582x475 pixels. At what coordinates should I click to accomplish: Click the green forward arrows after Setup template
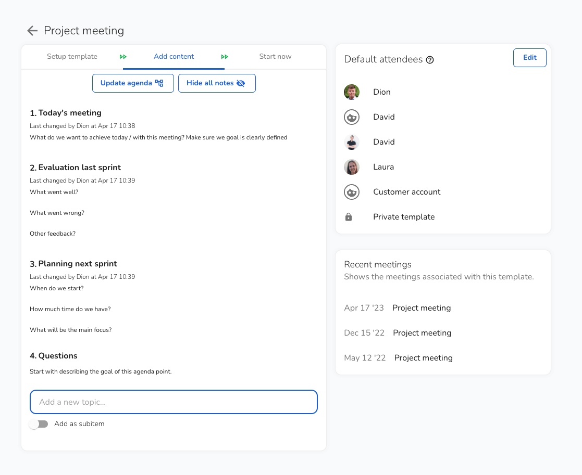tap(123, 57)
